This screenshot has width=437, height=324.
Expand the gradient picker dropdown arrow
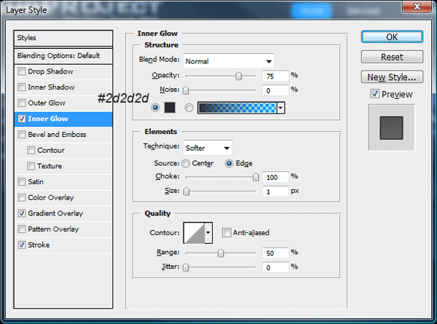(280, 108)
